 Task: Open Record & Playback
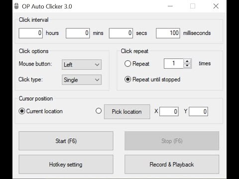[x=172, y=164]
